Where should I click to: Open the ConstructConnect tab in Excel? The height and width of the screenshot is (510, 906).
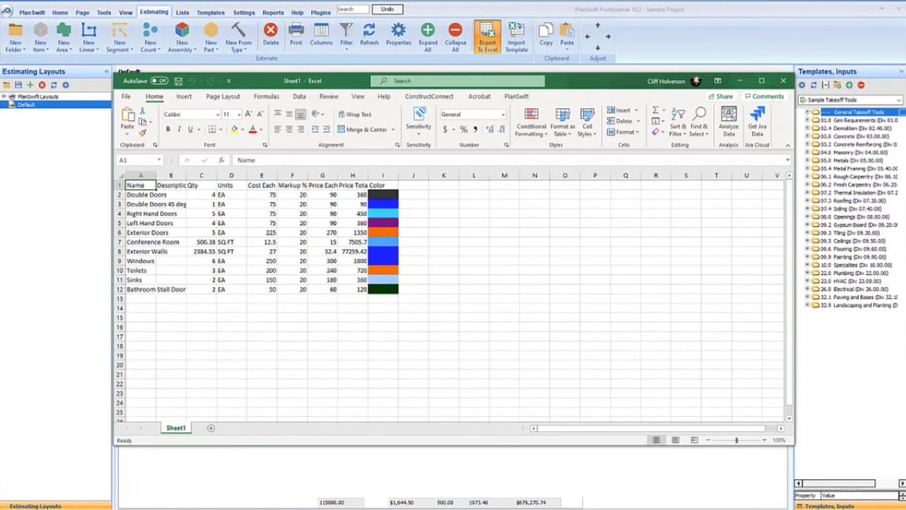pyautogui.click(x=429, y=96)
